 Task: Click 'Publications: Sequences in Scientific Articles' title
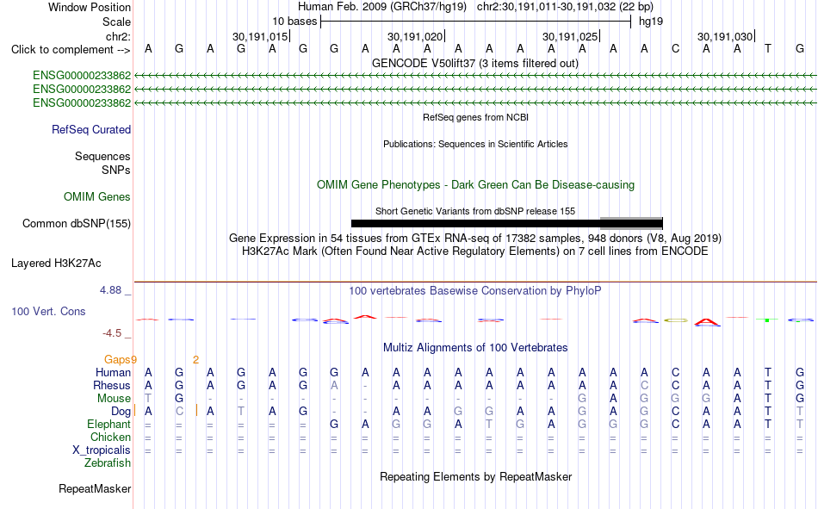[x=475, y=144]
